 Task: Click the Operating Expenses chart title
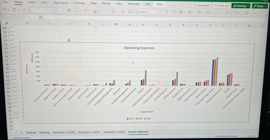point(139,48)
